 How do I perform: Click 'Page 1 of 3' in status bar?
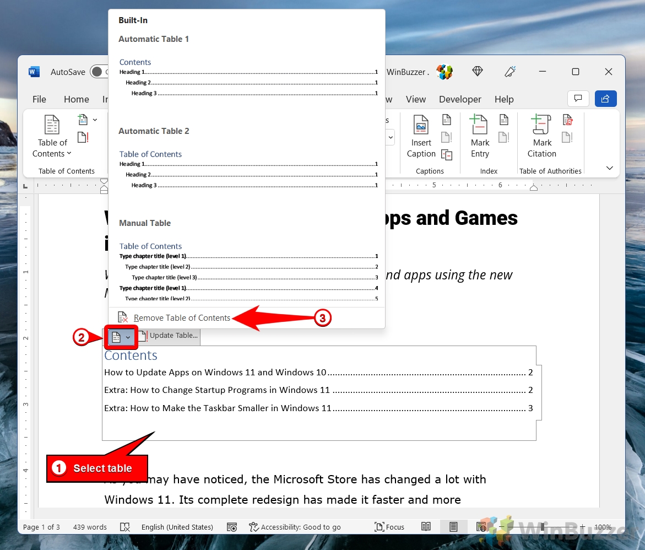[x=41, y=527]
